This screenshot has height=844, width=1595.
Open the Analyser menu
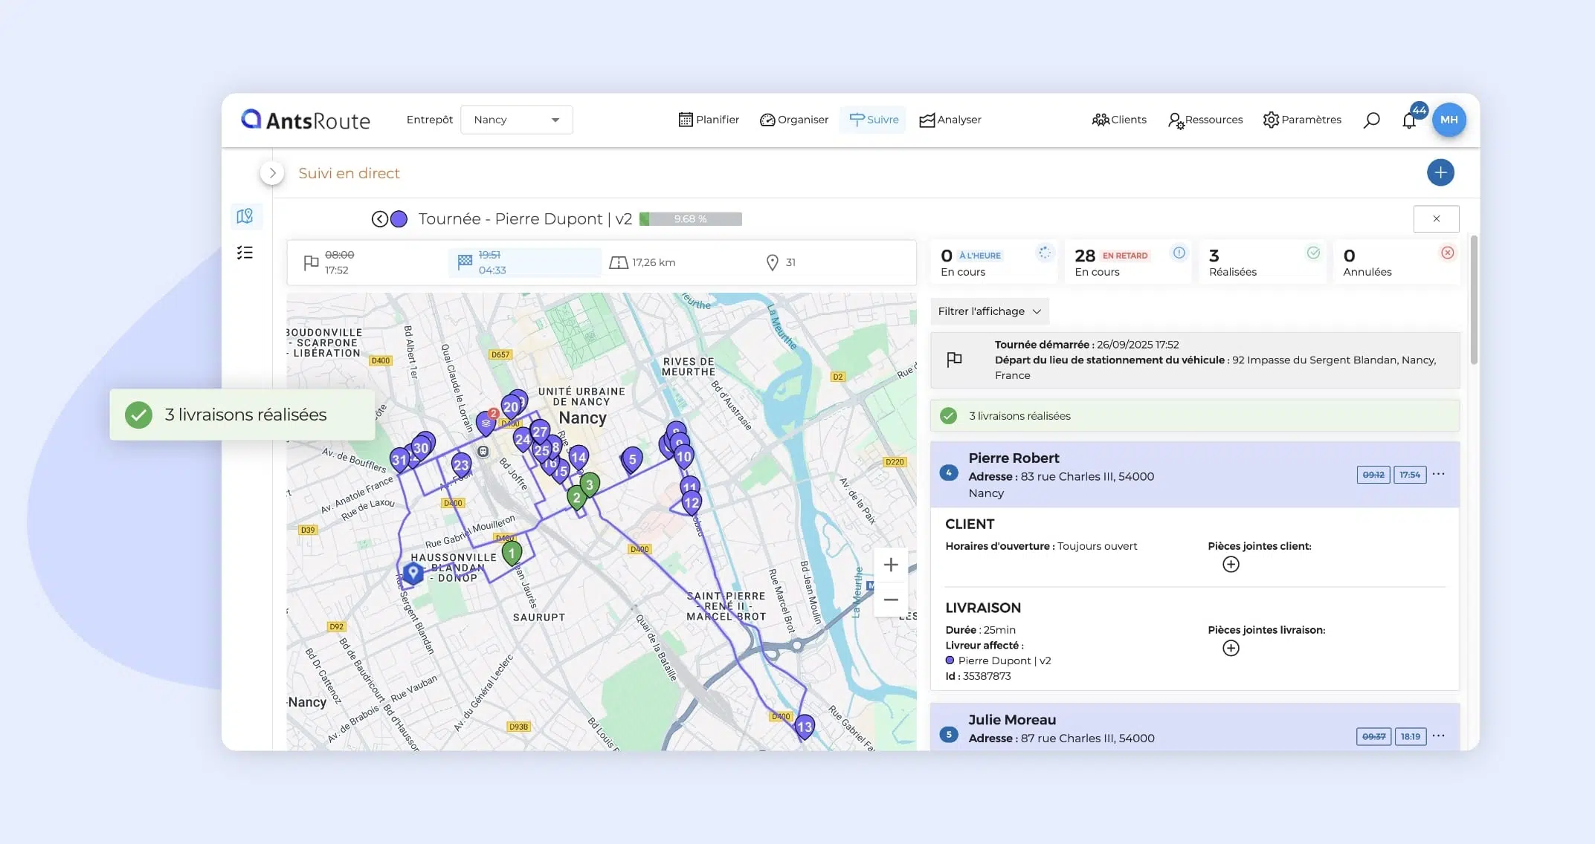[x=950, y=120]
